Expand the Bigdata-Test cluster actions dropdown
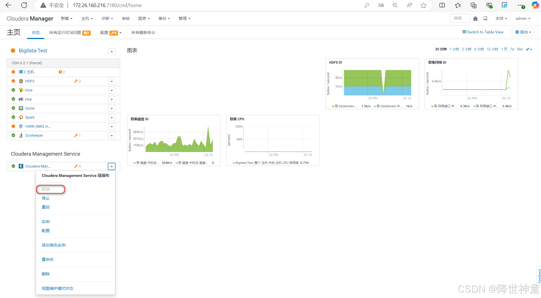The width and height of the screenshot is (541, 298). 112,52
